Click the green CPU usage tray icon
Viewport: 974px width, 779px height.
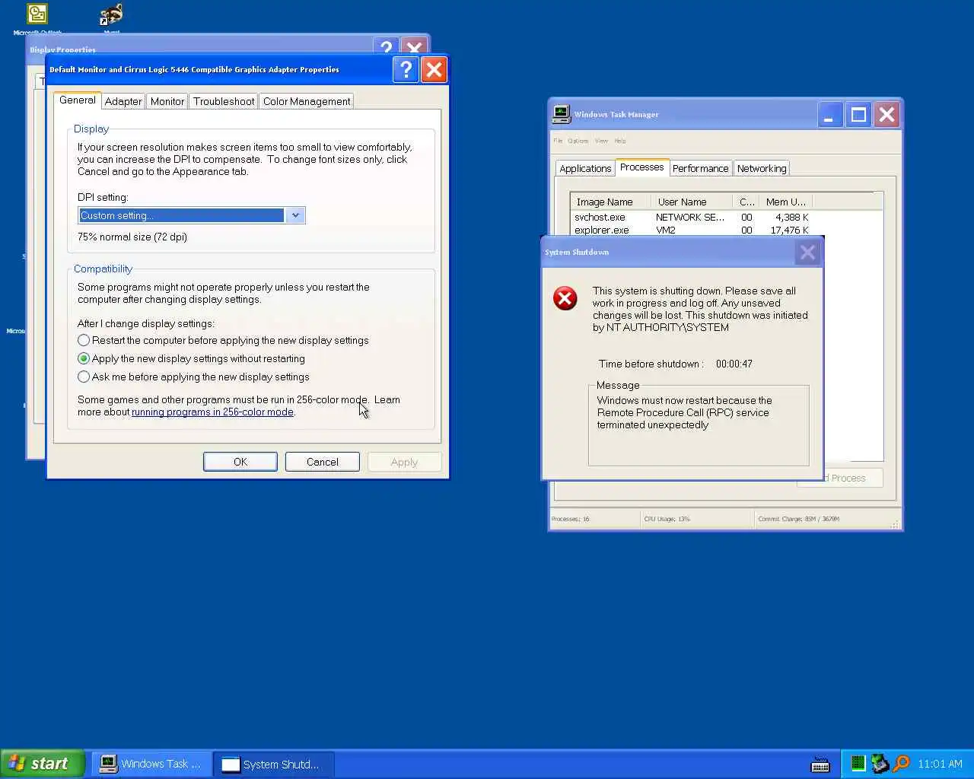click(858, 763)
